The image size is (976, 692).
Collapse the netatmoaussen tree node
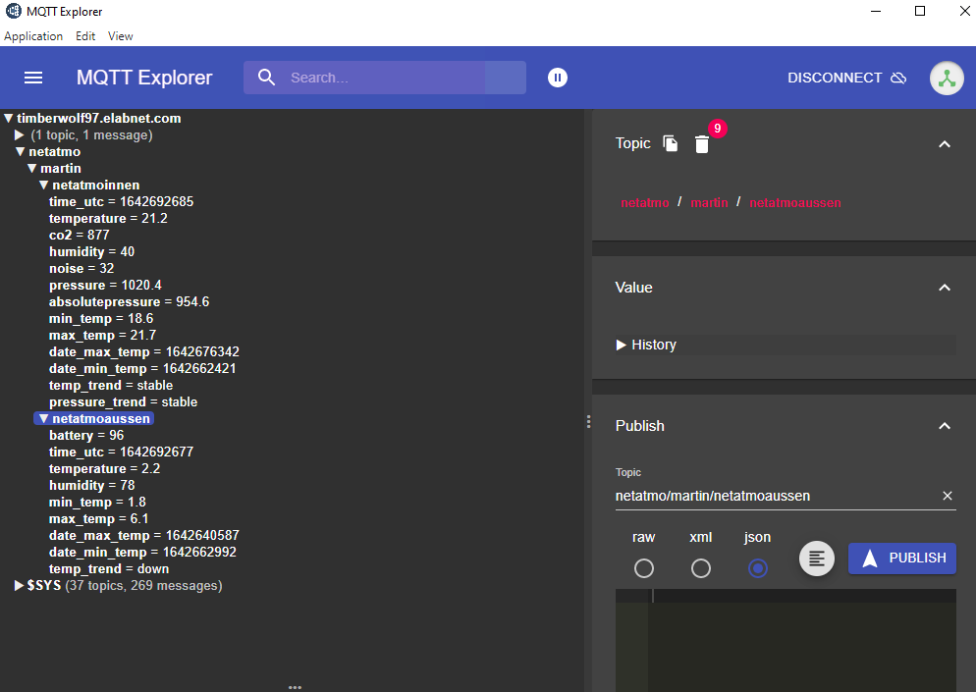(43, 419)
